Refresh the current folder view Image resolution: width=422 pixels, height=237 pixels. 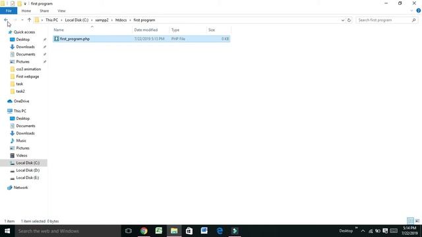pyautogui.click(x=349, y=20)
